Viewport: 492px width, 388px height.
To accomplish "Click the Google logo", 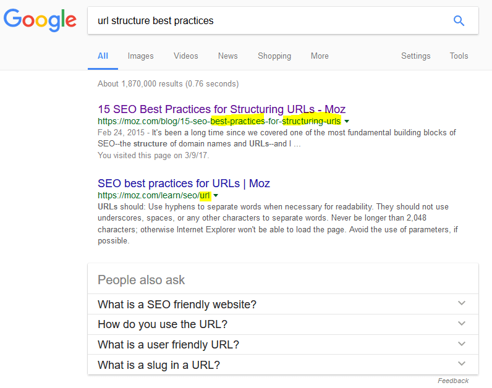I will [40, 20].
